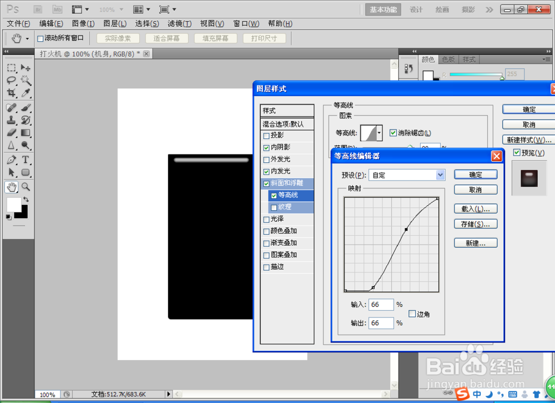Select the Clone Stamp tool

(x=11, y=120)
